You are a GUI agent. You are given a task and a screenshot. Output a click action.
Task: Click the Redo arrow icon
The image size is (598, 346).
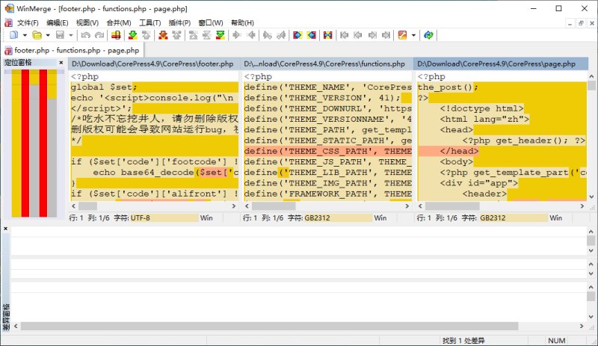pos(99,35)
